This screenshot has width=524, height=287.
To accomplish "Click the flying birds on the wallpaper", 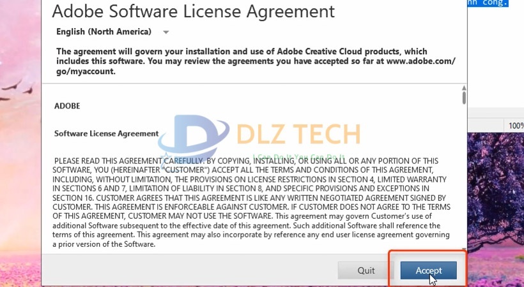I will tap(16, 97).
